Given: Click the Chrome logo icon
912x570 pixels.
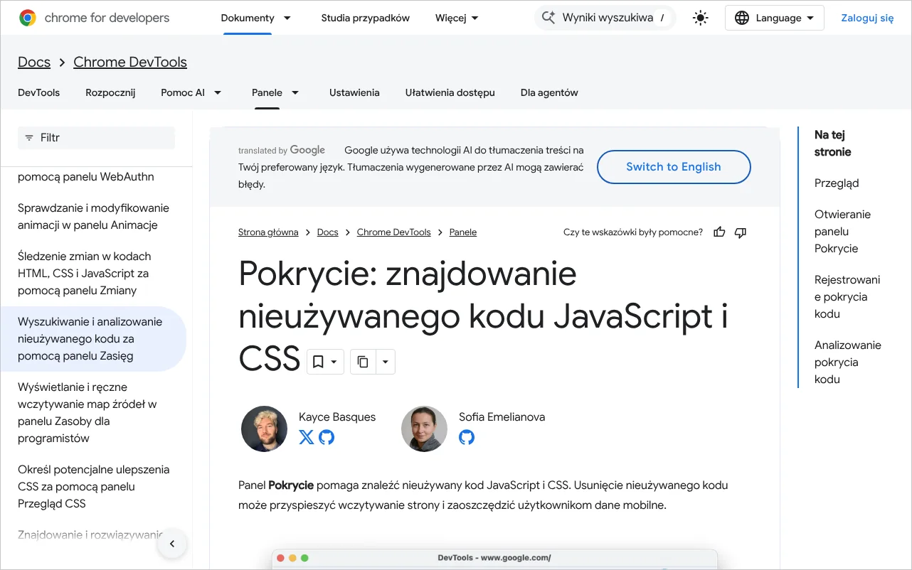Looking at the screenshot, I should pos(28,18).
